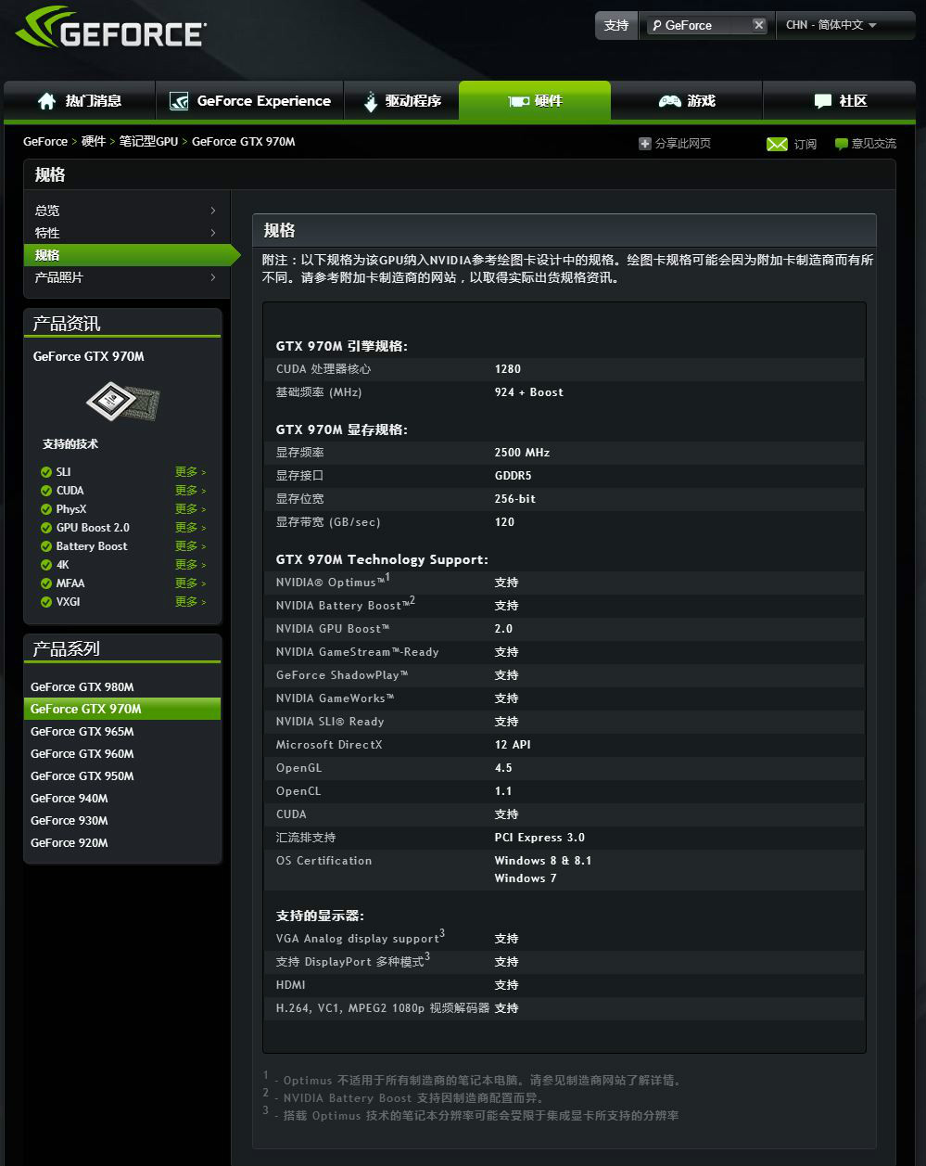Click 更多 next to MFAA

190,583
